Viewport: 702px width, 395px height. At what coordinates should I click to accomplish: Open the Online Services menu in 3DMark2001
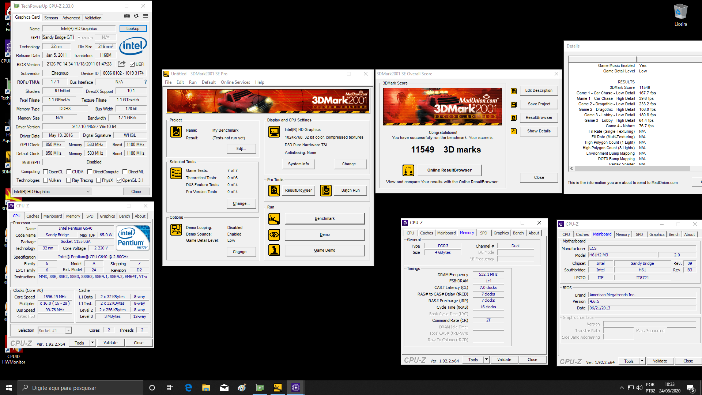coord(235,82)
